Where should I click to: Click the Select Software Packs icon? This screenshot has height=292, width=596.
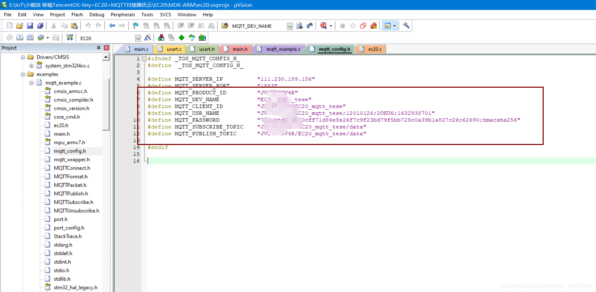click(x=192, y=38)
